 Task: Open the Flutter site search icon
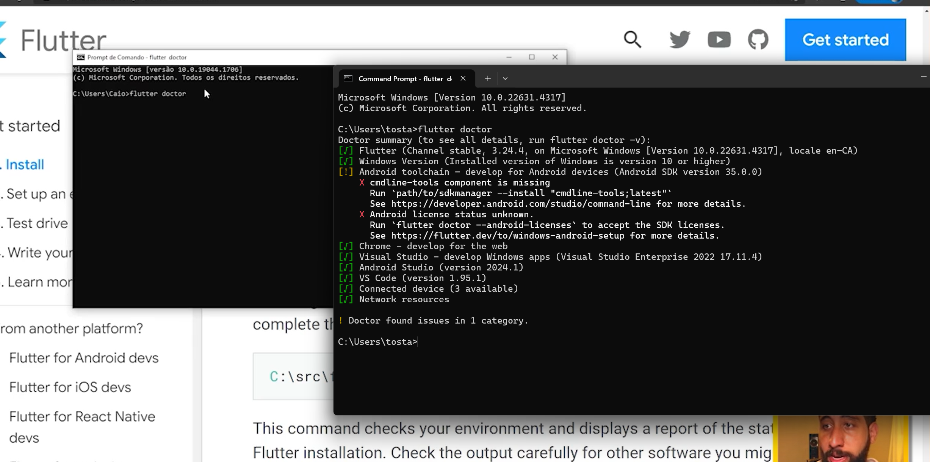633,39
